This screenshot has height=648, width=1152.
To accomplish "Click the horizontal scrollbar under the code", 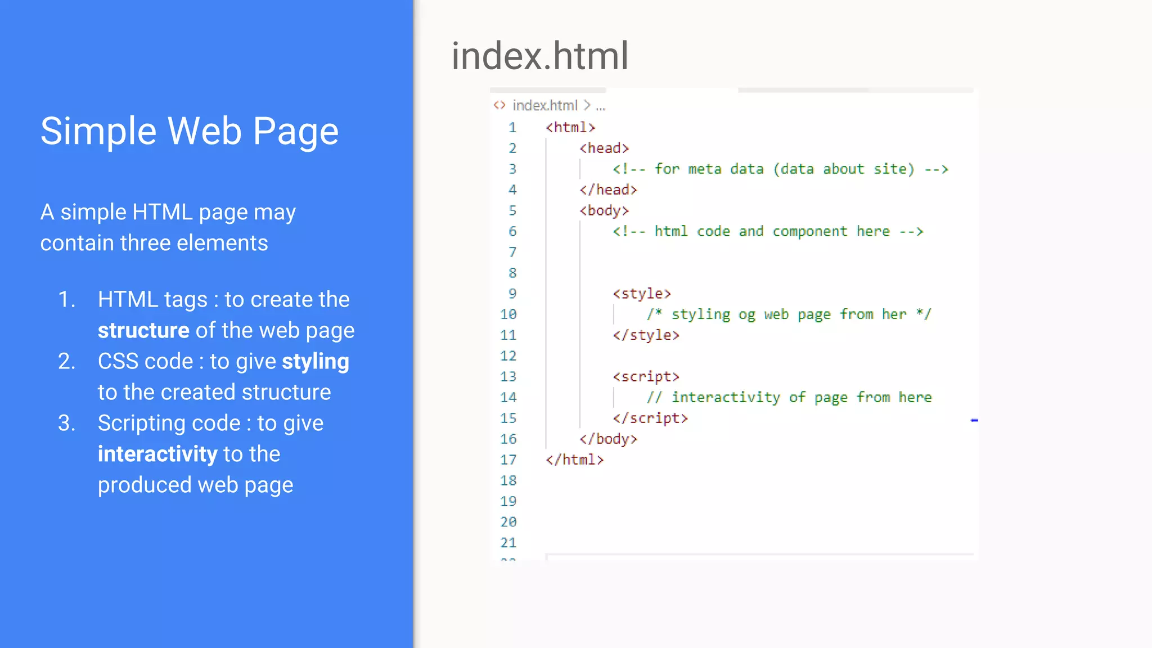I will pos(759,556).
